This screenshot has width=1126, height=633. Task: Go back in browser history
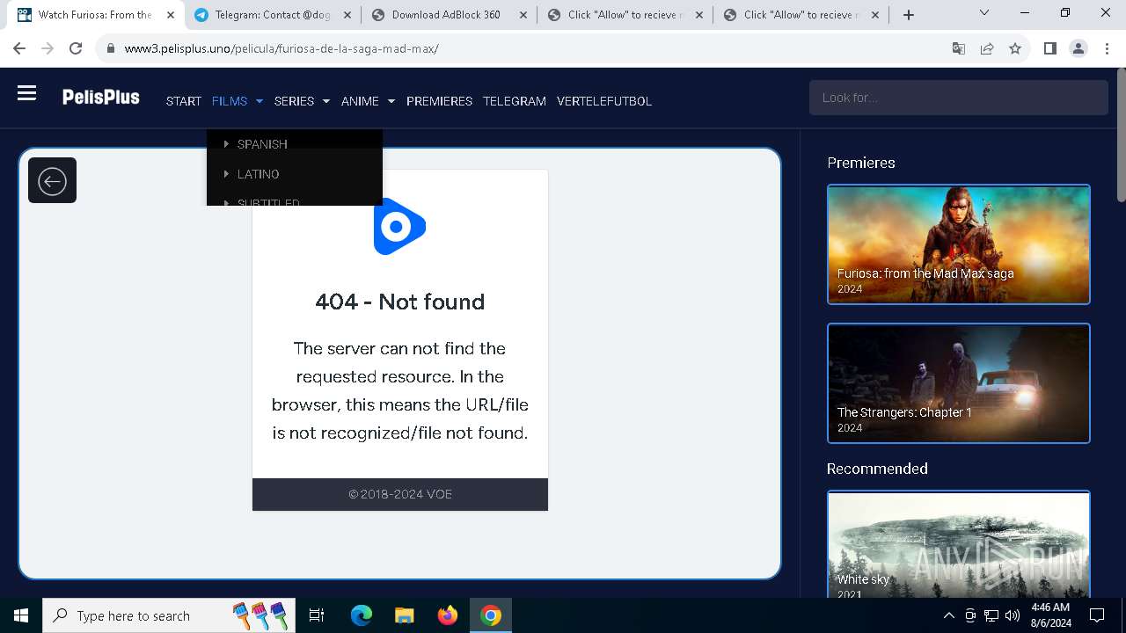pos(19,48)
